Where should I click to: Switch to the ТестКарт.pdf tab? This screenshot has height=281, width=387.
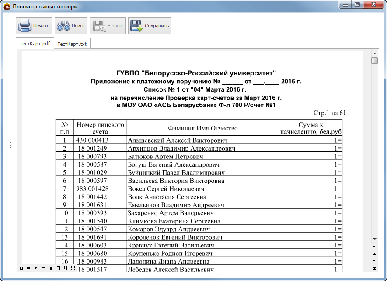point(35,44)
